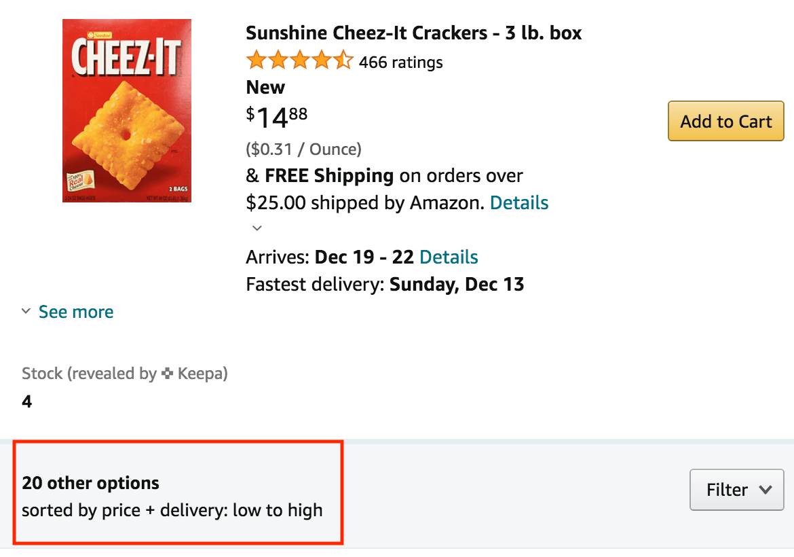Click the first star in the rating
This screenshot has height=557, width=794.
click(x=256, y=60)
